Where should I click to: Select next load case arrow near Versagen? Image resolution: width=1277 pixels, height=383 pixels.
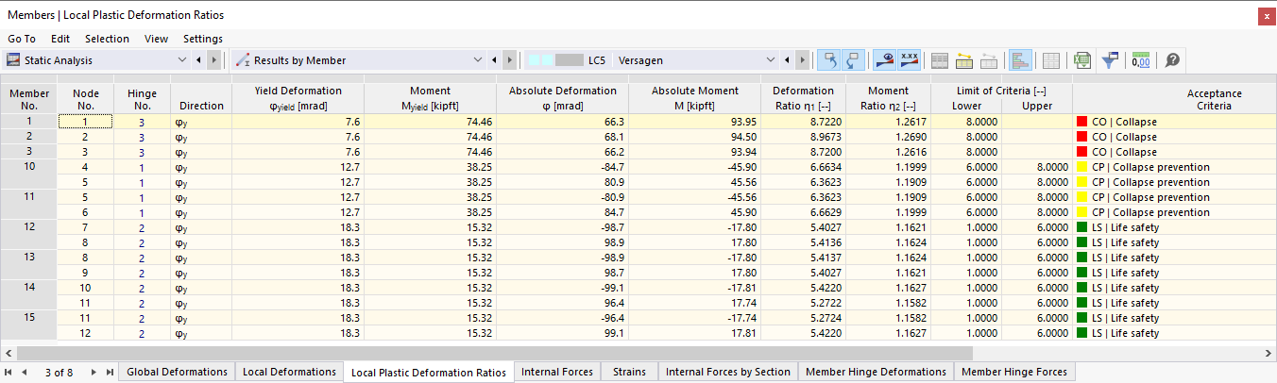[x=803, y=60]
